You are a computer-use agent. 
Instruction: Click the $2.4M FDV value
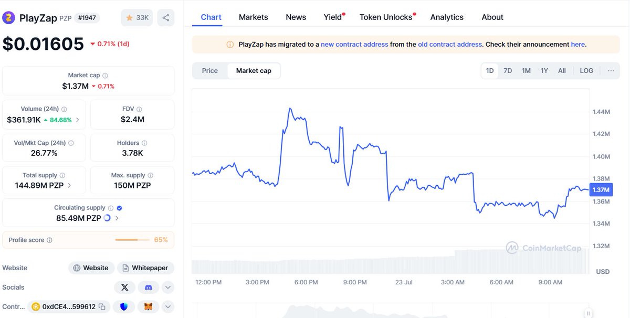[x=132, y=120]
